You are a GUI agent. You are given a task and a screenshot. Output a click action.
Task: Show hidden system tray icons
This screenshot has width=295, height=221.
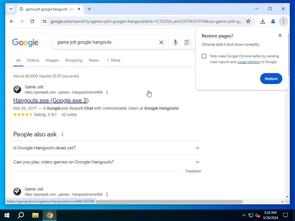coord(244,215)
